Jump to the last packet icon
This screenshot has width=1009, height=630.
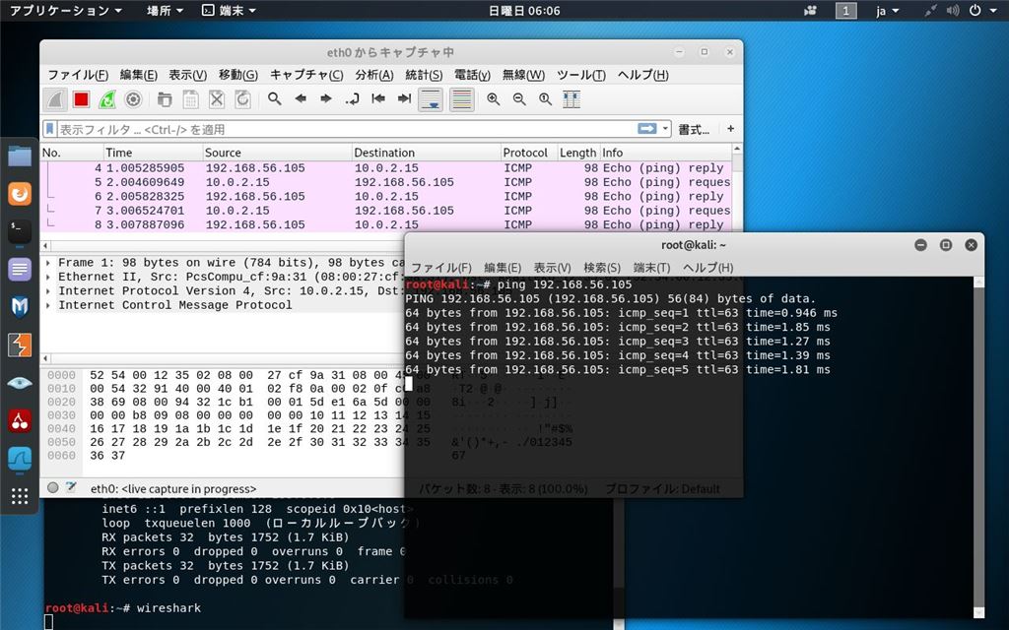coord(404,99)
